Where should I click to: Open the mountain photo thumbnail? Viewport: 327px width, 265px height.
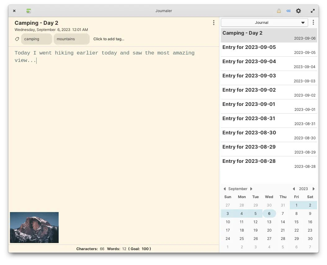(x=34, y=227)
